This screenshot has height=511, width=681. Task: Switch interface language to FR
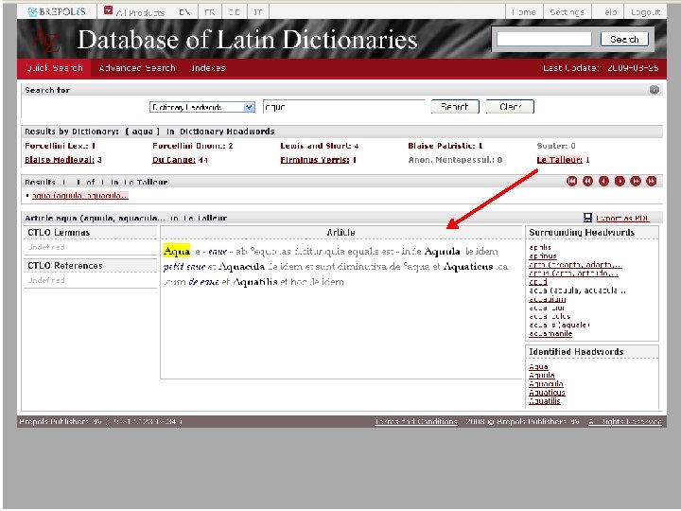pyautogui.click(x=210, y=12)
